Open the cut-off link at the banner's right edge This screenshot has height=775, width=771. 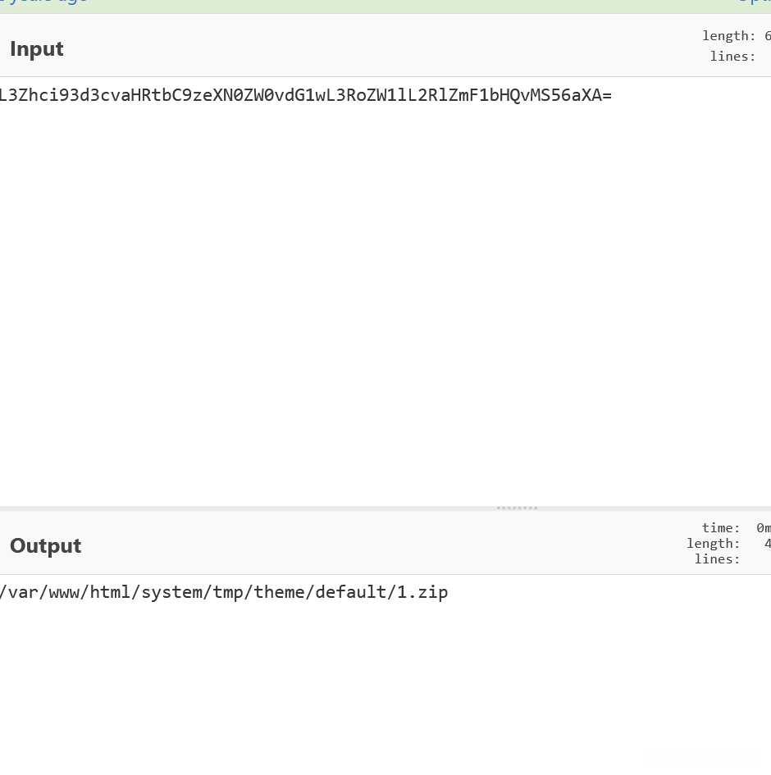(x=755, y=2)
